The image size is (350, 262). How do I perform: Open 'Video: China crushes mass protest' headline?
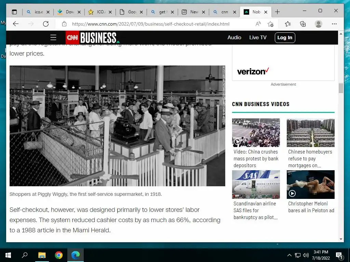point(256,159)
